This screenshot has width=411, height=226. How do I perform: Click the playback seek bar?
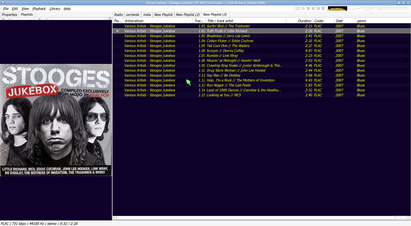click(389, 8)
